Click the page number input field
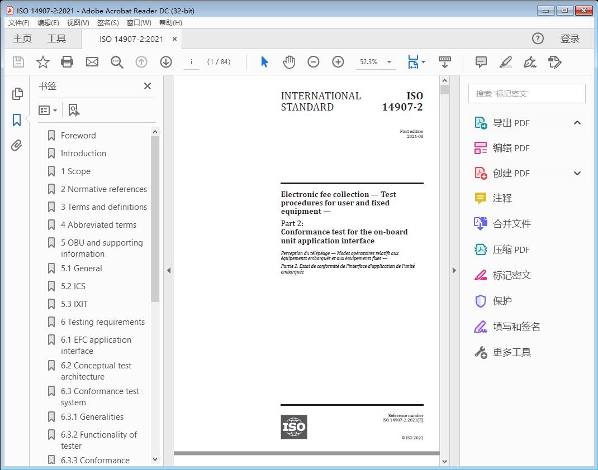The image size is (598, 470). 192,62
